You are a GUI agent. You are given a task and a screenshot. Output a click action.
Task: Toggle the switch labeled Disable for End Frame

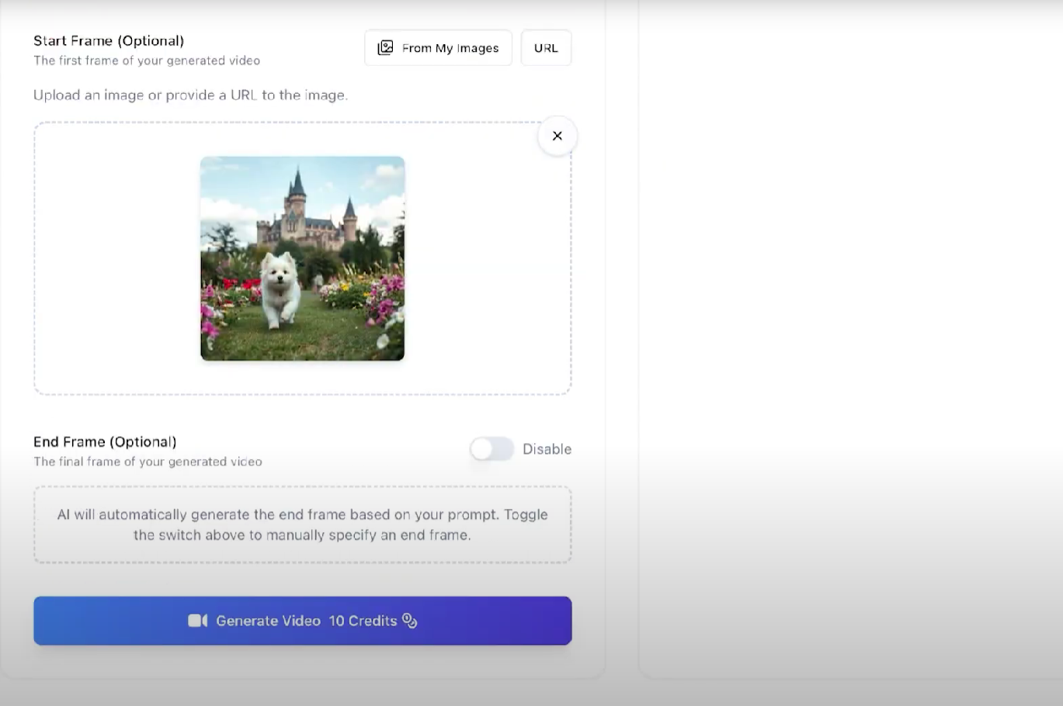click(x=492, y=448)
